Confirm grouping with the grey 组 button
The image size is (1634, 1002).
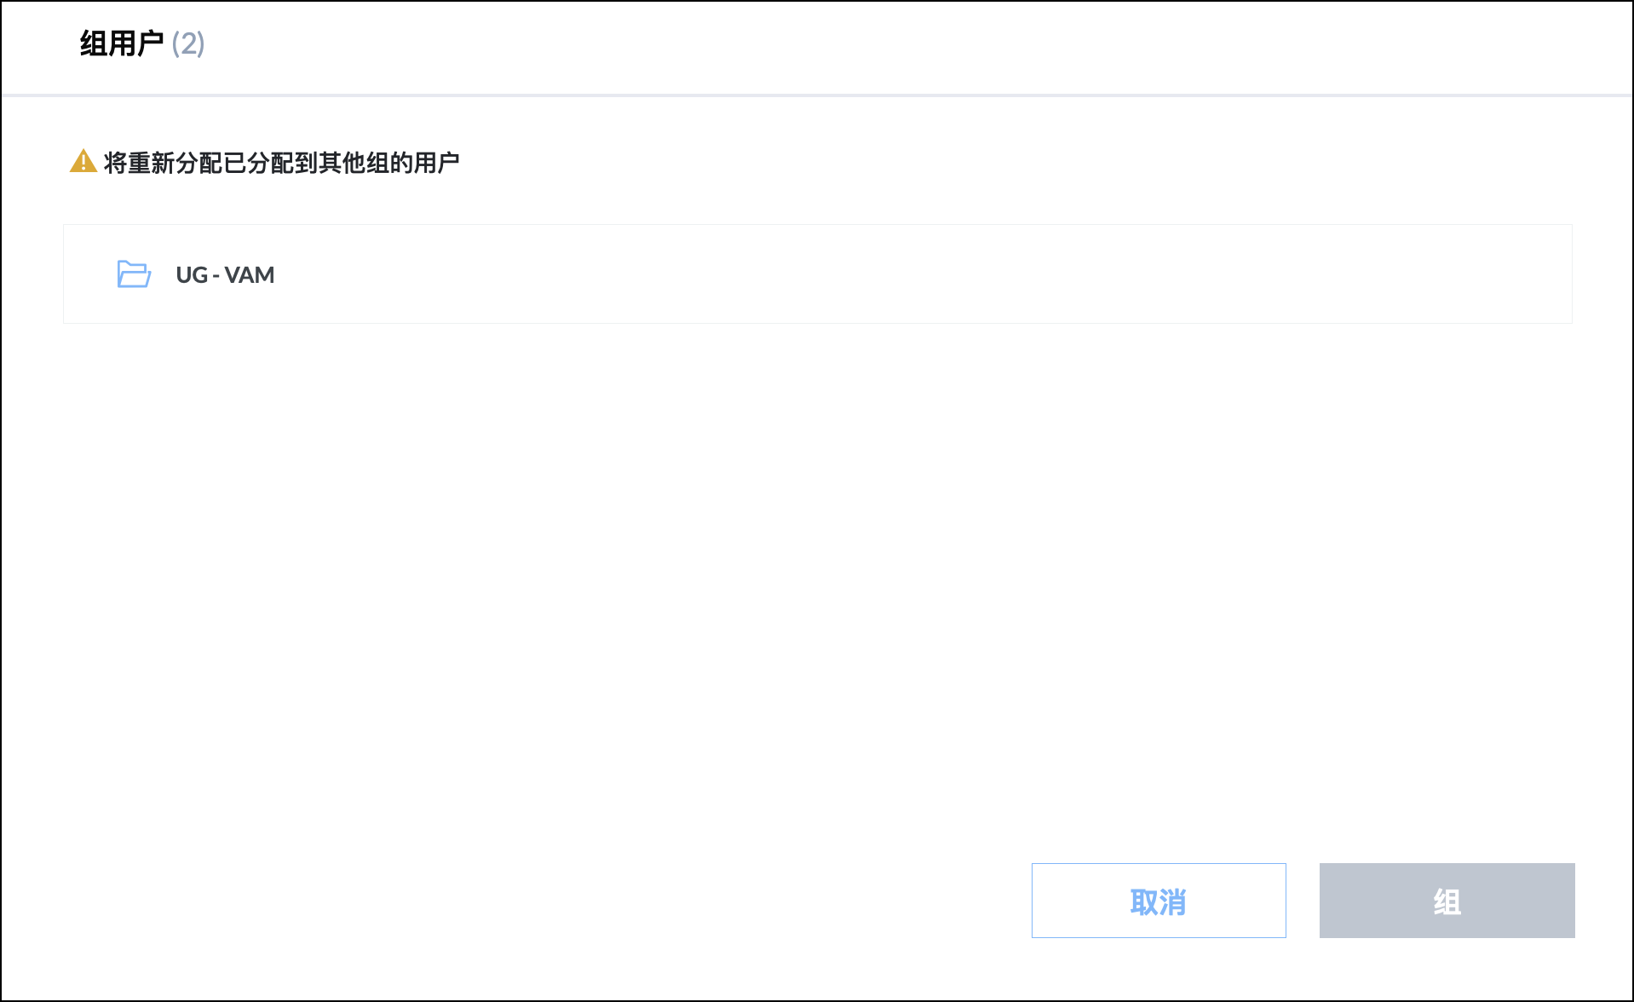tap(1447, 901)
